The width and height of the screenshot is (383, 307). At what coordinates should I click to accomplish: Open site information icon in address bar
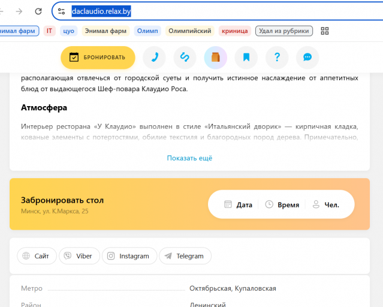61,11
